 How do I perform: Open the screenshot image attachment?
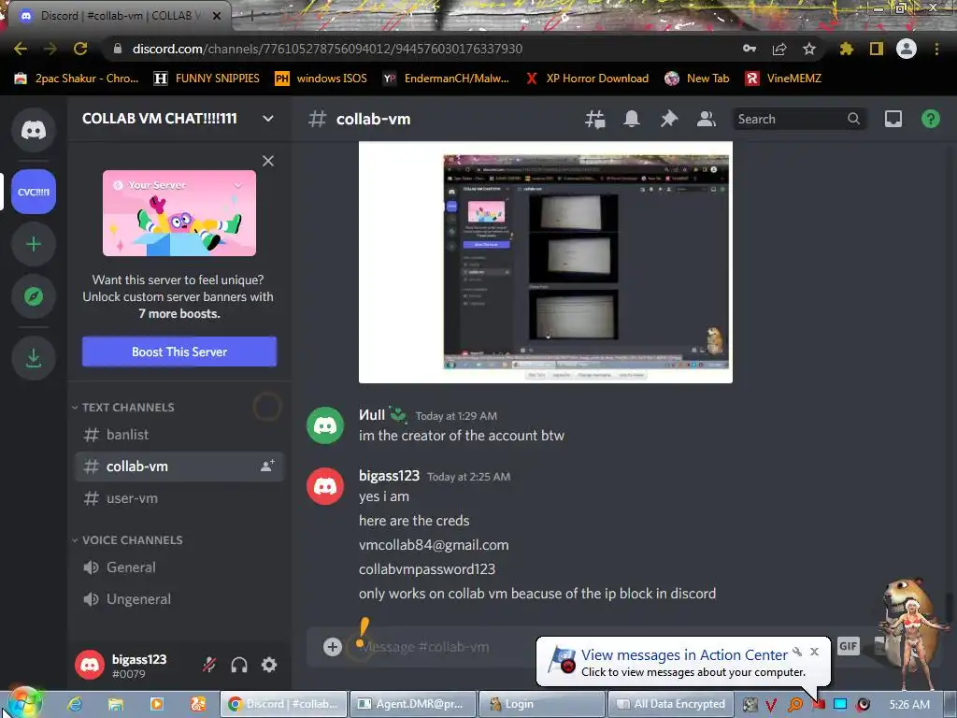[546, 262]
